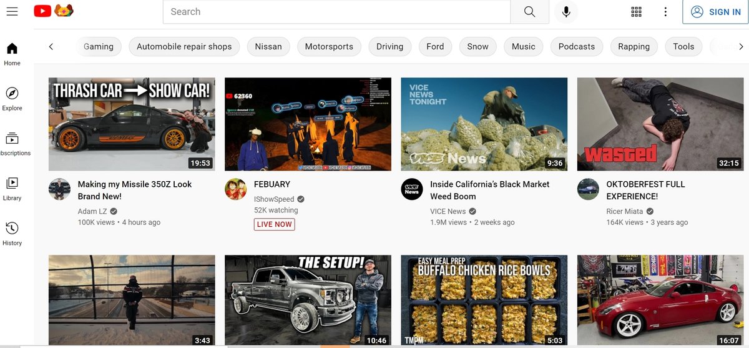The width and height of the screenshot is (749, 348).
Task: Open History in the sidebar
Action: (12, 234)
